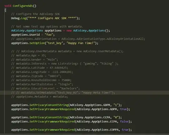Click the appOptions.UserId assignment line
169x135 pixels.
33,35
